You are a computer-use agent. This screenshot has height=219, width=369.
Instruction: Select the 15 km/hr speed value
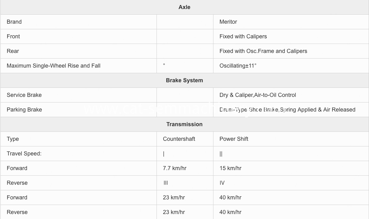click(230, 168)
